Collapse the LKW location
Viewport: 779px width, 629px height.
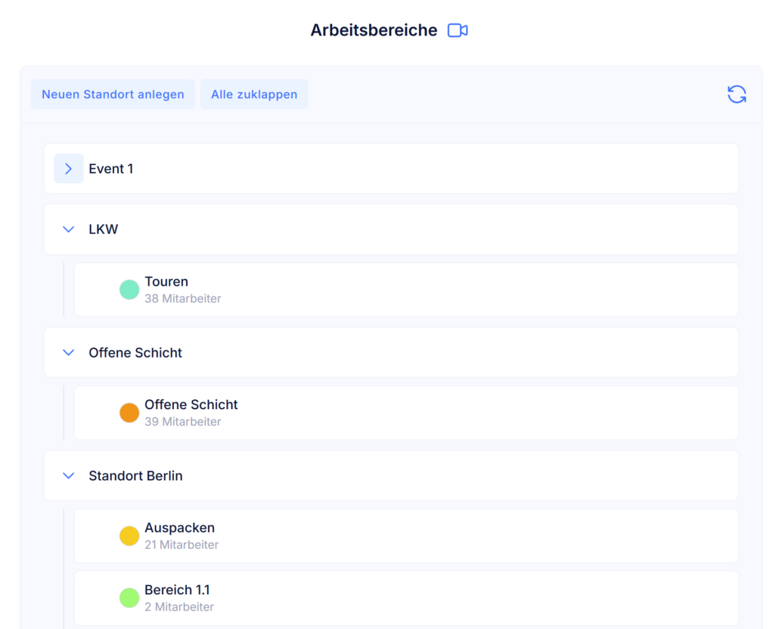point(69,229)
